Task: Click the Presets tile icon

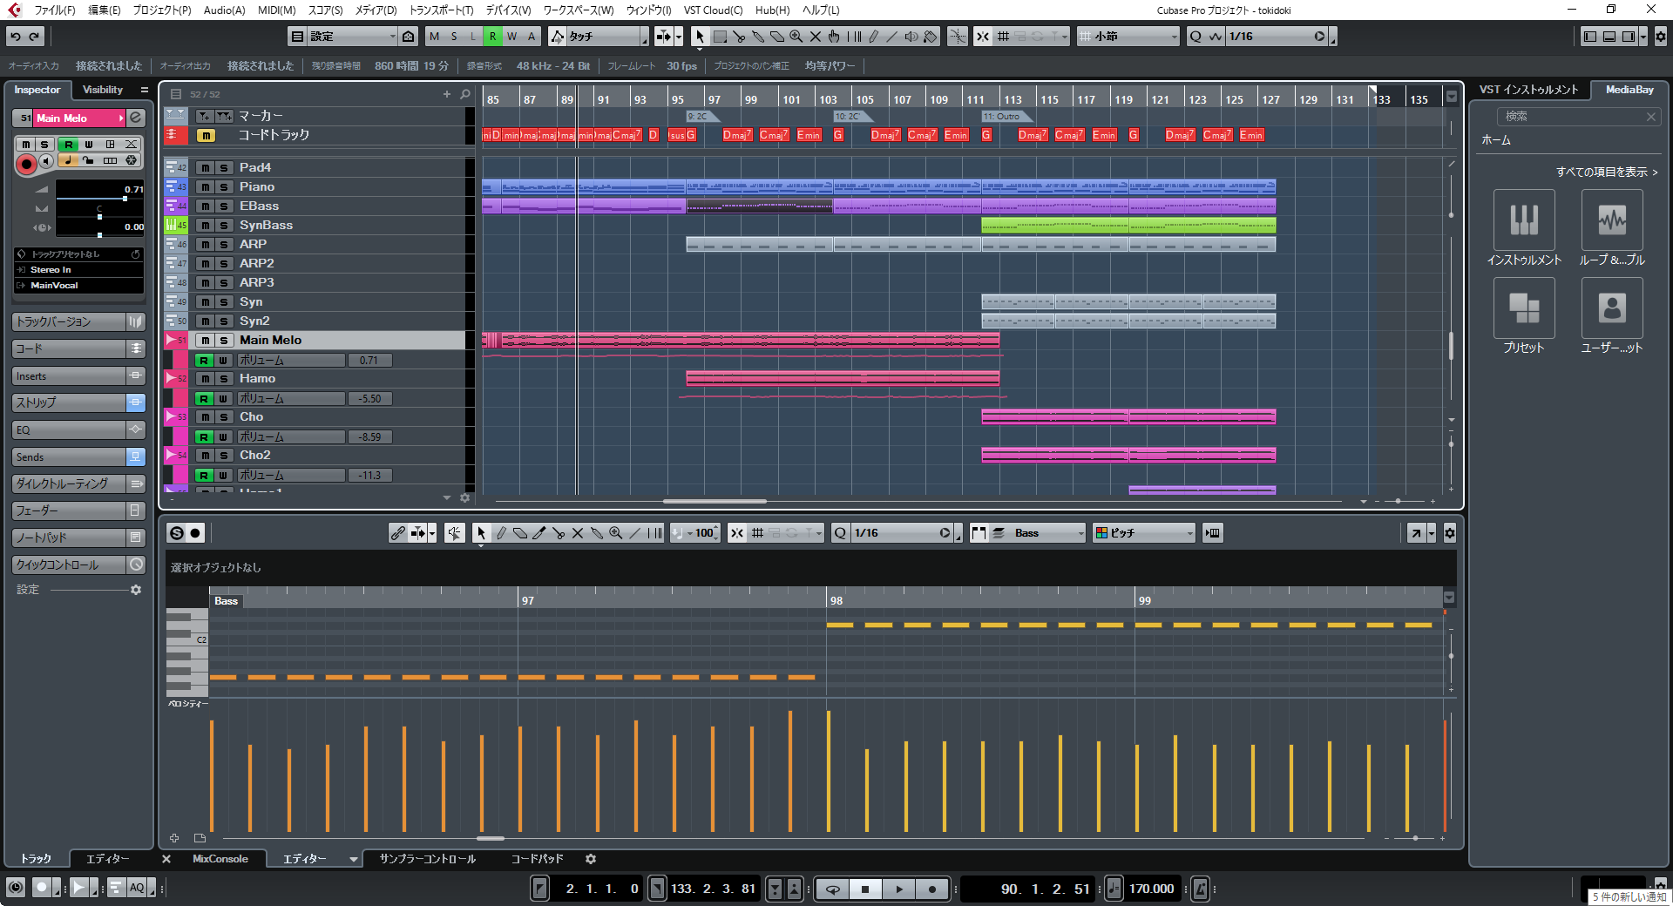Action: 1524,308
